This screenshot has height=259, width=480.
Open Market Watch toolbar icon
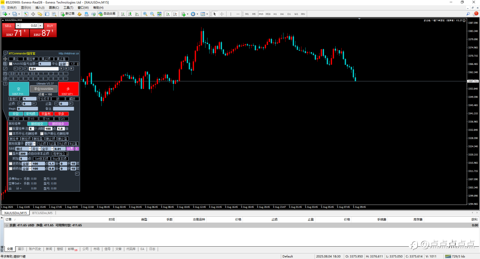[x=26, y=14]
